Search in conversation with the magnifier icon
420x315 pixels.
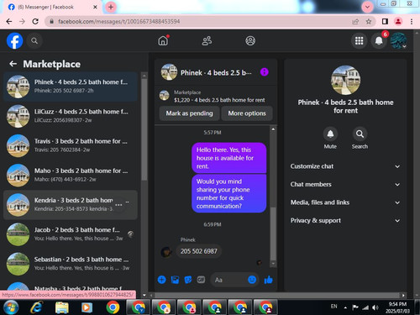tap(360, 134)
